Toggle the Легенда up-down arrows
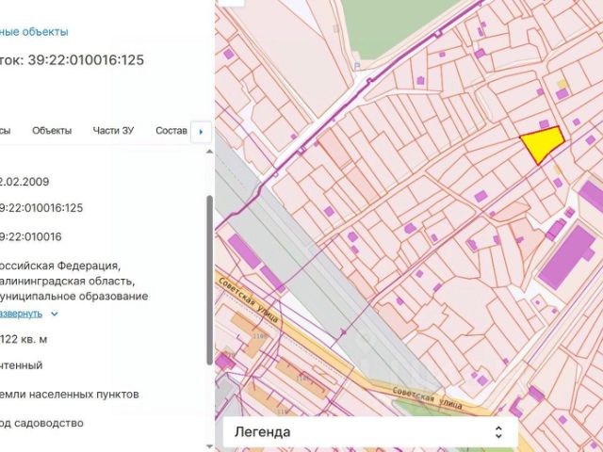Screen dimensions: 603x452 [498, 432]
